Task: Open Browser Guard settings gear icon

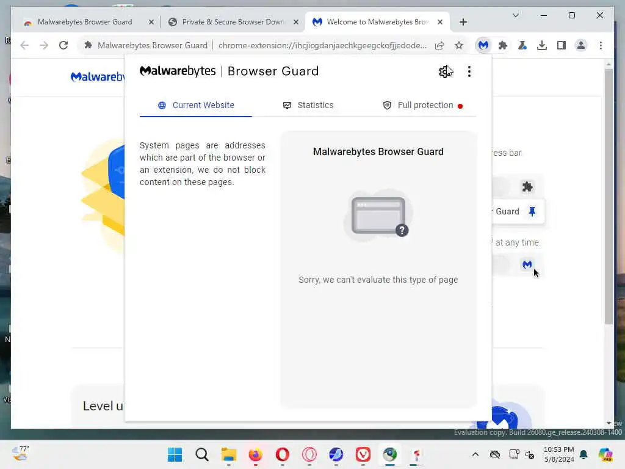Action: pos(445,72)
